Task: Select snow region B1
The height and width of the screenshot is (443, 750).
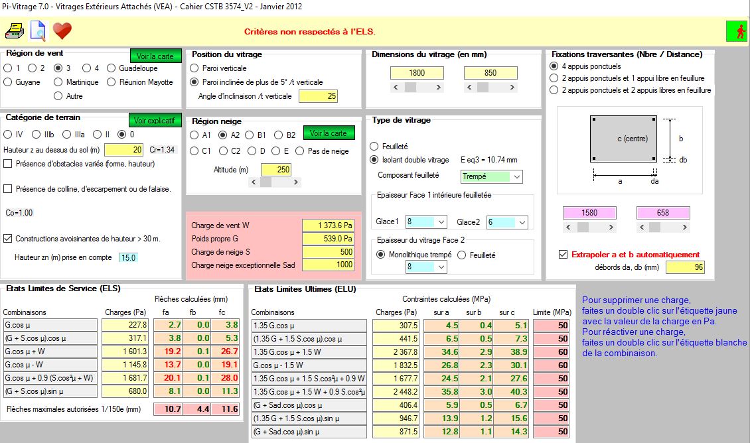Action: pos(249,135)
